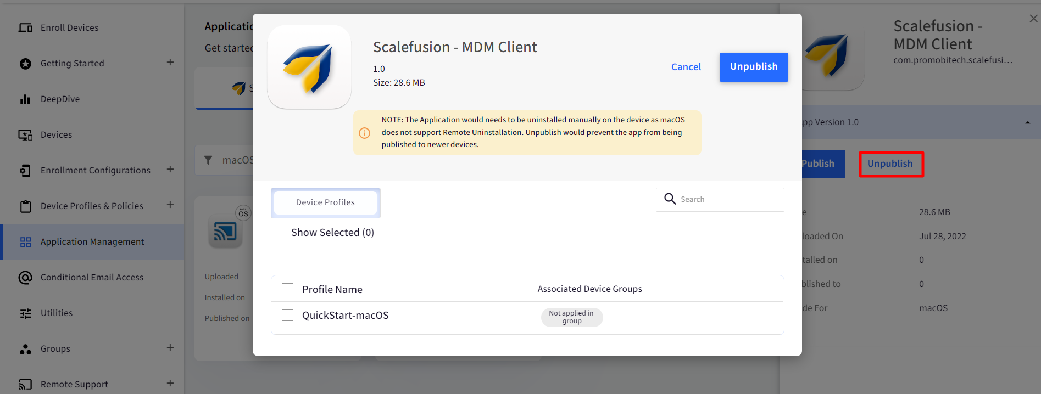Click the Enroll Devices sidebar icon
This screenshot has width=1041, height=394.
tap(25, 27)
